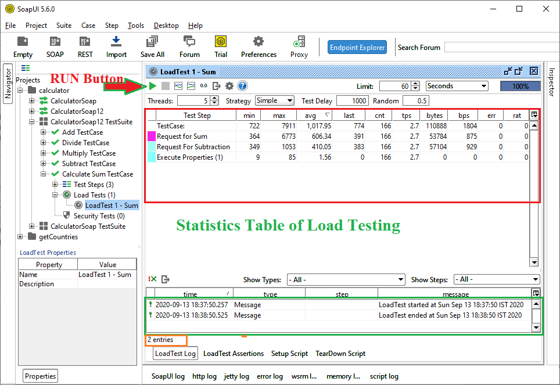Image resolution: width=560 pixels, height=385 pixels.
Task: Clear the LoadTest log entries icon
Action: [x=153, y=279]
